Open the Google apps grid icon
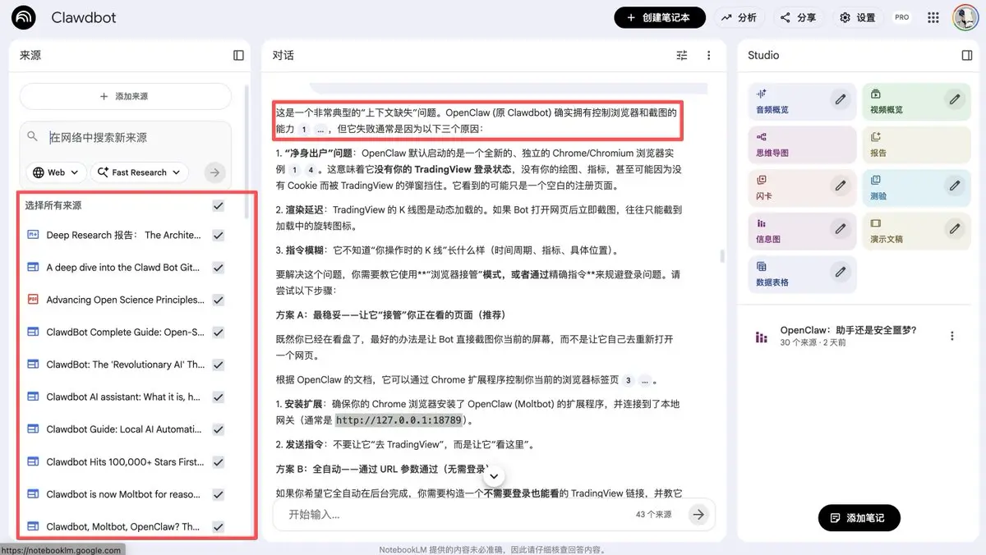Image resolution: width=986 pixels, height=555 pixels. click(x=933, y=17)
